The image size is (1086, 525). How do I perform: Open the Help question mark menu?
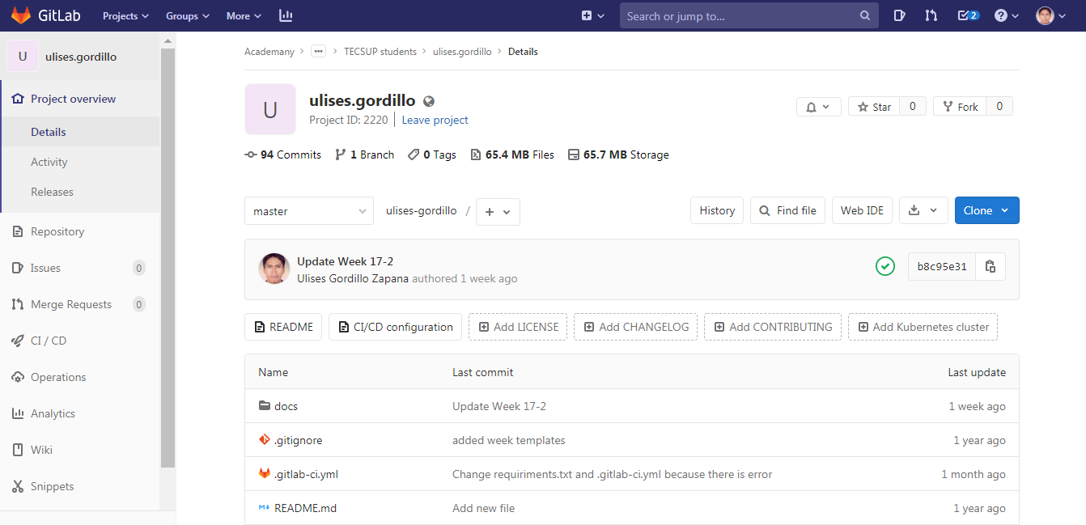pyautogui.click(x=1006, y=15)
